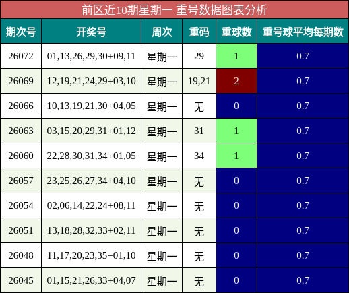Viewport: 349px width, 293px height.
Task: Click period number 26057
Action: point(21,181)
